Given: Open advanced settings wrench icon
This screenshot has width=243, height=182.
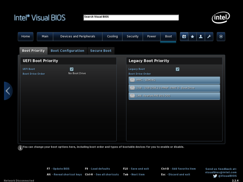Looking at the screenshot, I should pyautogui.click(x=209, y=36).
